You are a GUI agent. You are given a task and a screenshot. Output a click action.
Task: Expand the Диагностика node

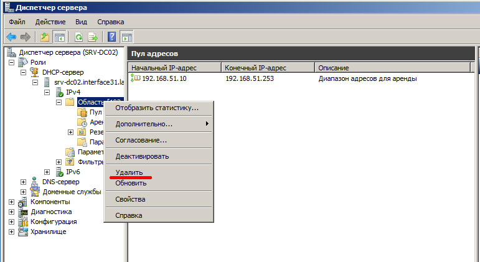tap(12, 212)
